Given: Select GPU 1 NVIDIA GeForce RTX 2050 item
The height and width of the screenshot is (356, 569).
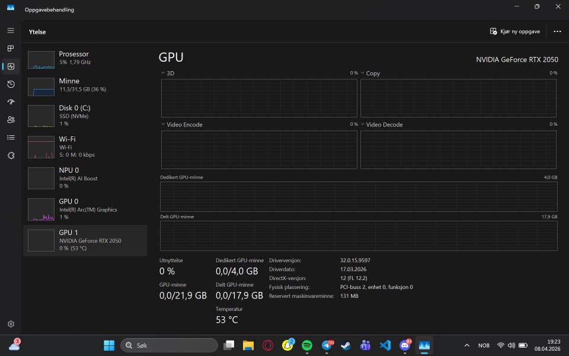Looking at the screenshot, I should click(x=85, y=240).
